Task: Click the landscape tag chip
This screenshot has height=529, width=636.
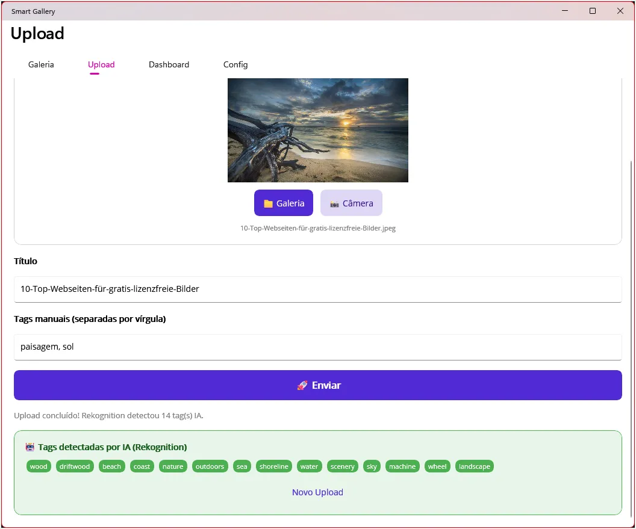Action: click(474, 466)
